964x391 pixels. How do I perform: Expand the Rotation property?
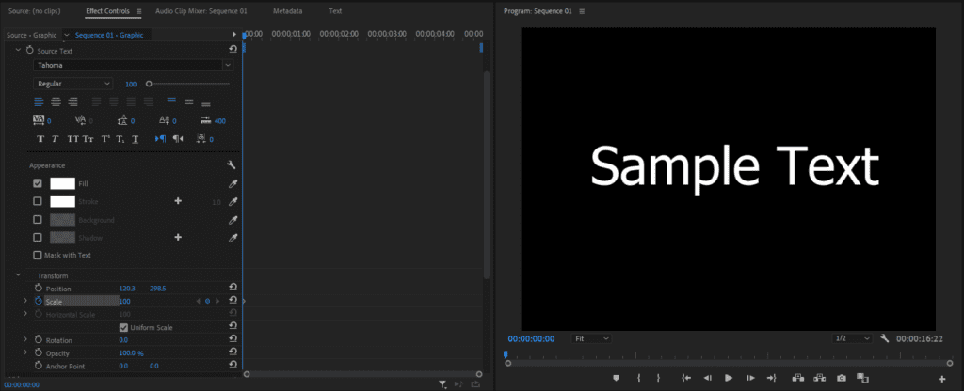point(25,339)
